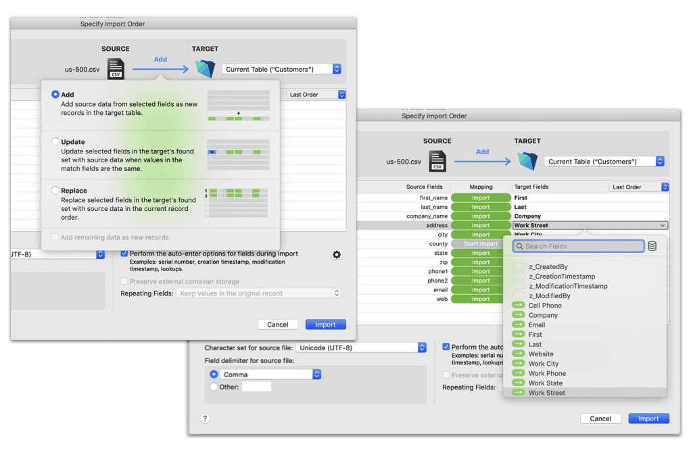Screen dimensions: 691x453
Task: Toggle the Import mapping for first_name
Action: tap(480, 198)
